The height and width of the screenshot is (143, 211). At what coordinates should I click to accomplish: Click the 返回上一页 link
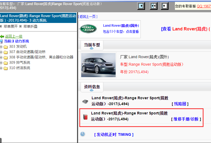coord(88,17)
